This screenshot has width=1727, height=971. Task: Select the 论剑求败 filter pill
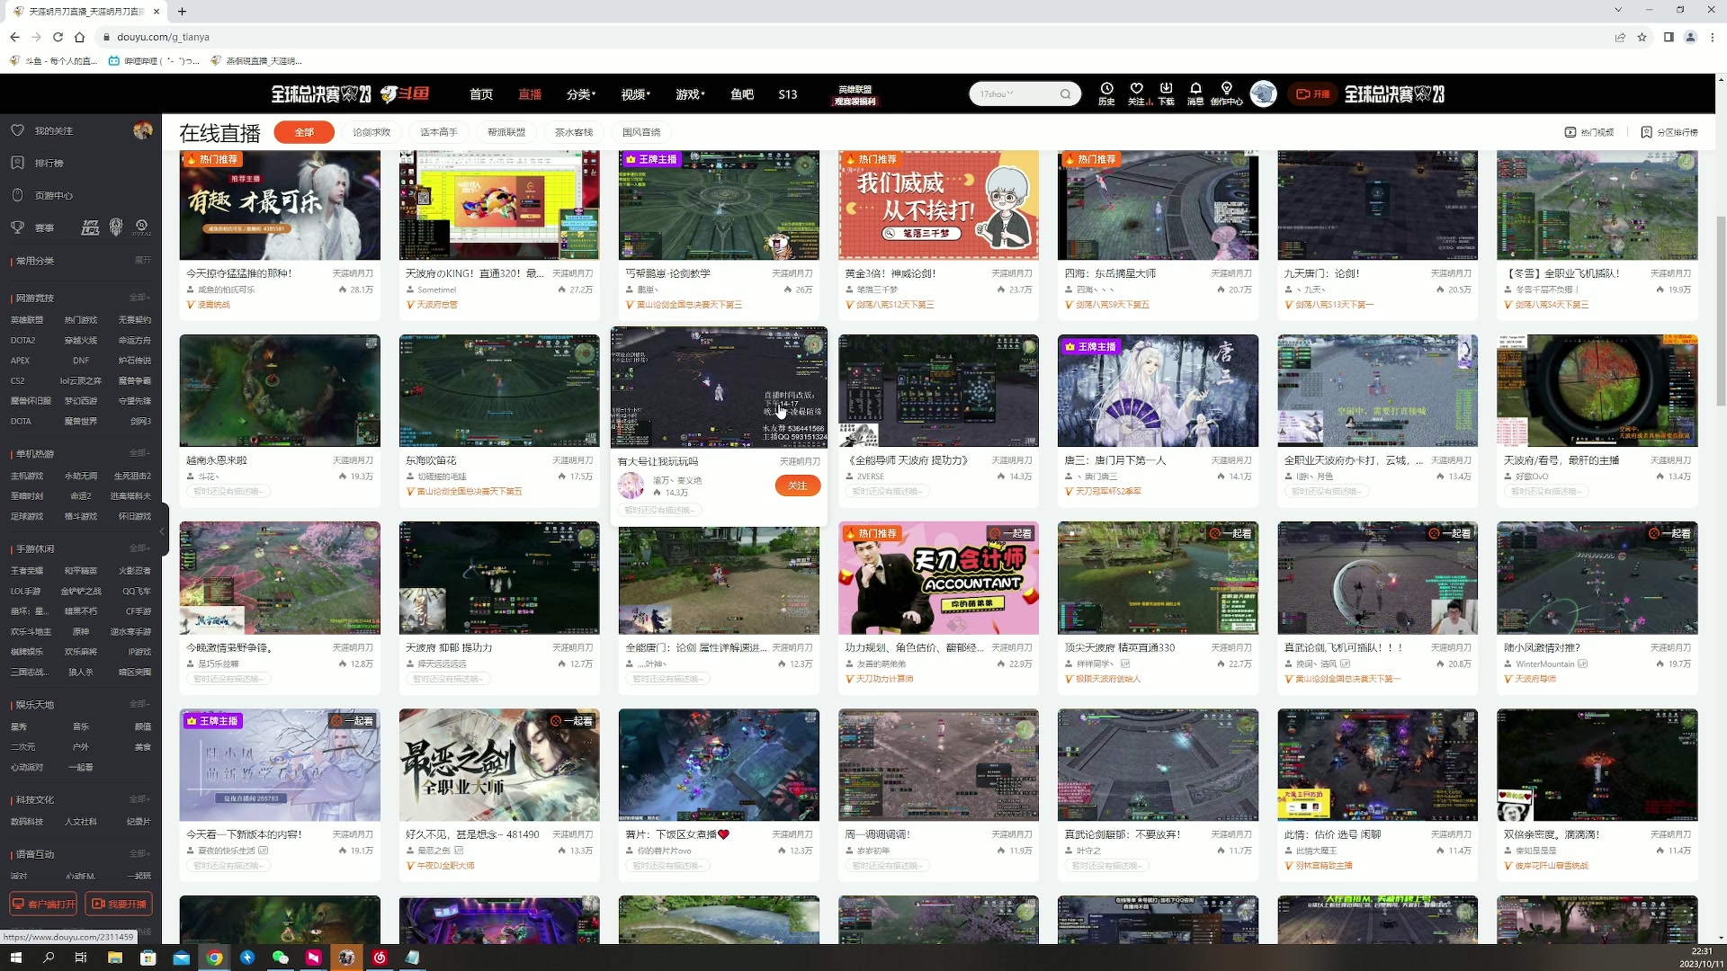tap(371, 131)
